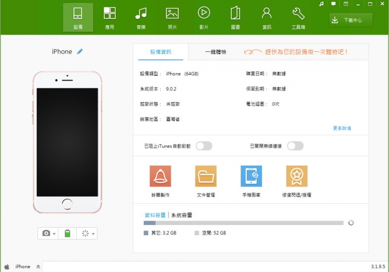Open the 應用 apps section

[109, 18]
